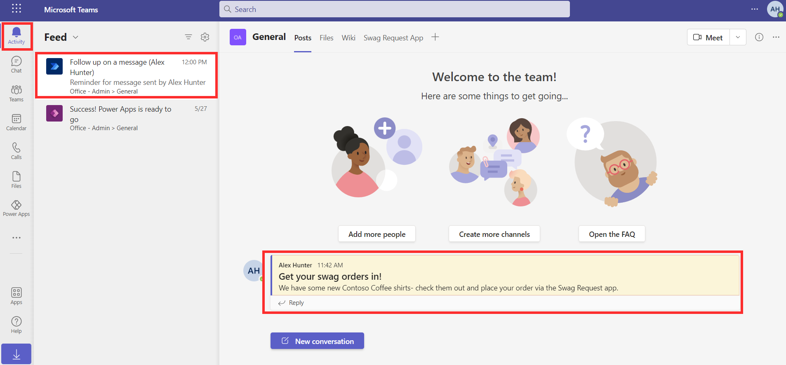
Task: Add a tab with plus icon
Action: (435, 37)
